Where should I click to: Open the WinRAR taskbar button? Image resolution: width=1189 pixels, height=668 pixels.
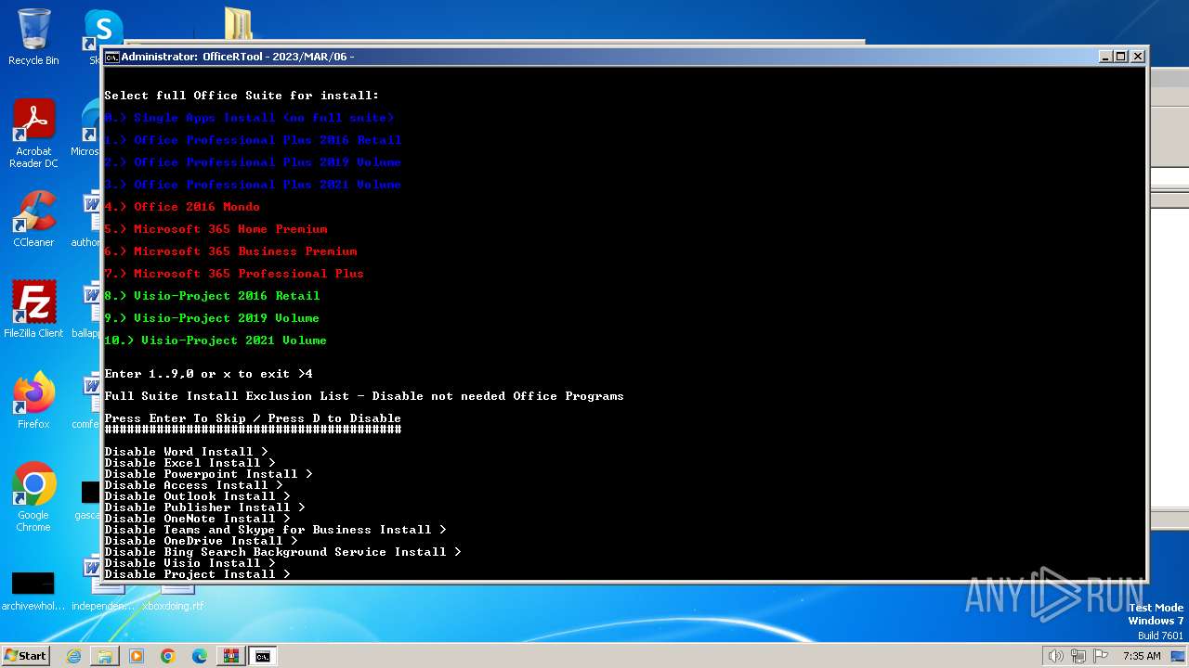[x=231, y=656]
